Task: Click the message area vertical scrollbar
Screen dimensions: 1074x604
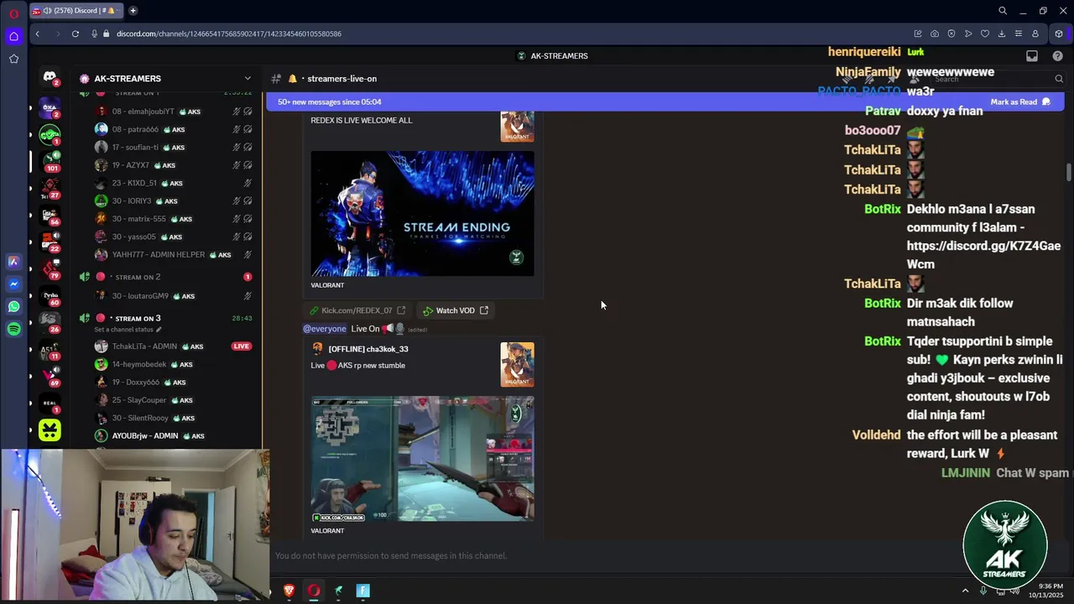Action: 1069,171
